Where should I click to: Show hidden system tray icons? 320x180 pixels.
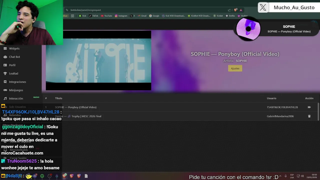[280, 176]
